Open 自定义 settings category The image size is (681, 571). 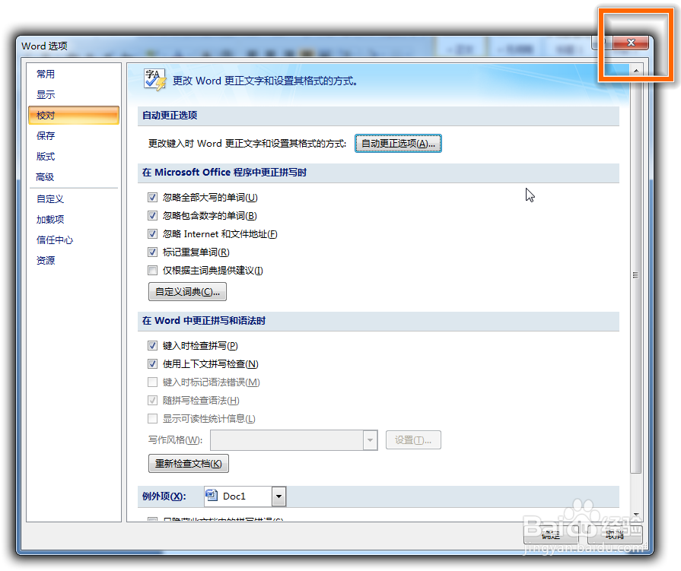pos(74,198)
